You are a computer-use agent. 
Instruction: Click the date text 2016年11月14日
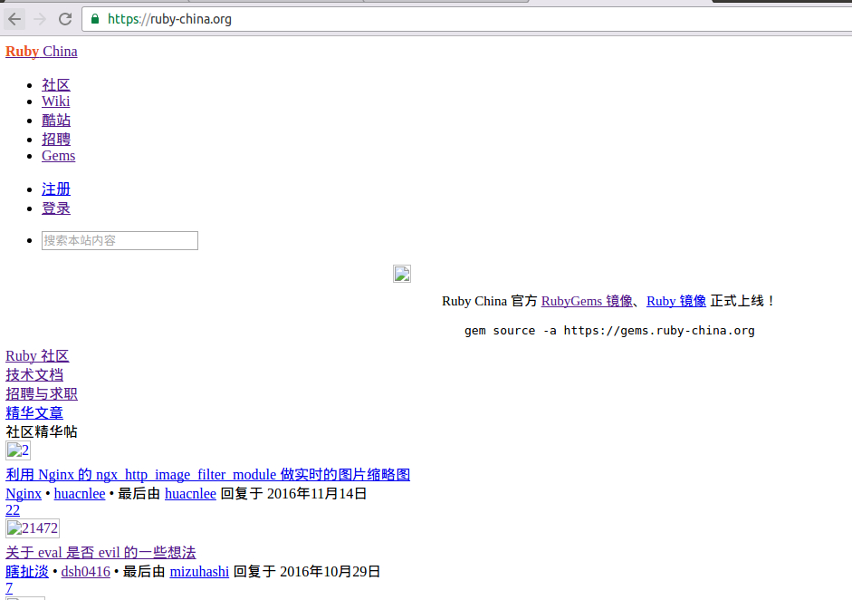(317, 494)
